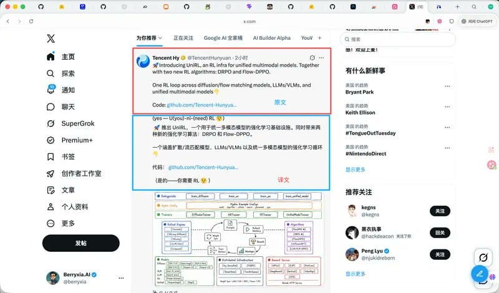
Task: Click the 问问 ChatGPT toolbar button
Action: 477,21
